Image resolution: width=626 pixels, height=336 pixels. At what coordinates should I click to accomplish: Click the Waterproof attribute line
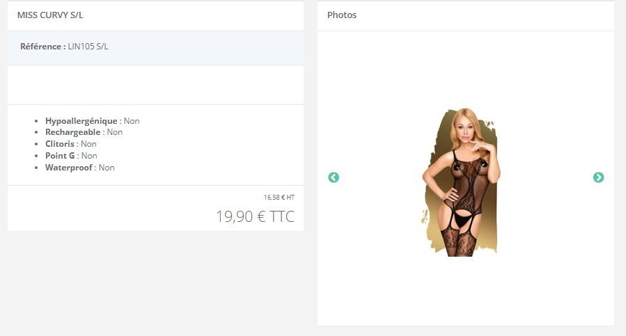point(80,168)
